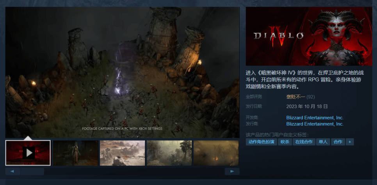The image size is (377, 185).
Task: Click the 开发商 label
Action: (252, 118)
